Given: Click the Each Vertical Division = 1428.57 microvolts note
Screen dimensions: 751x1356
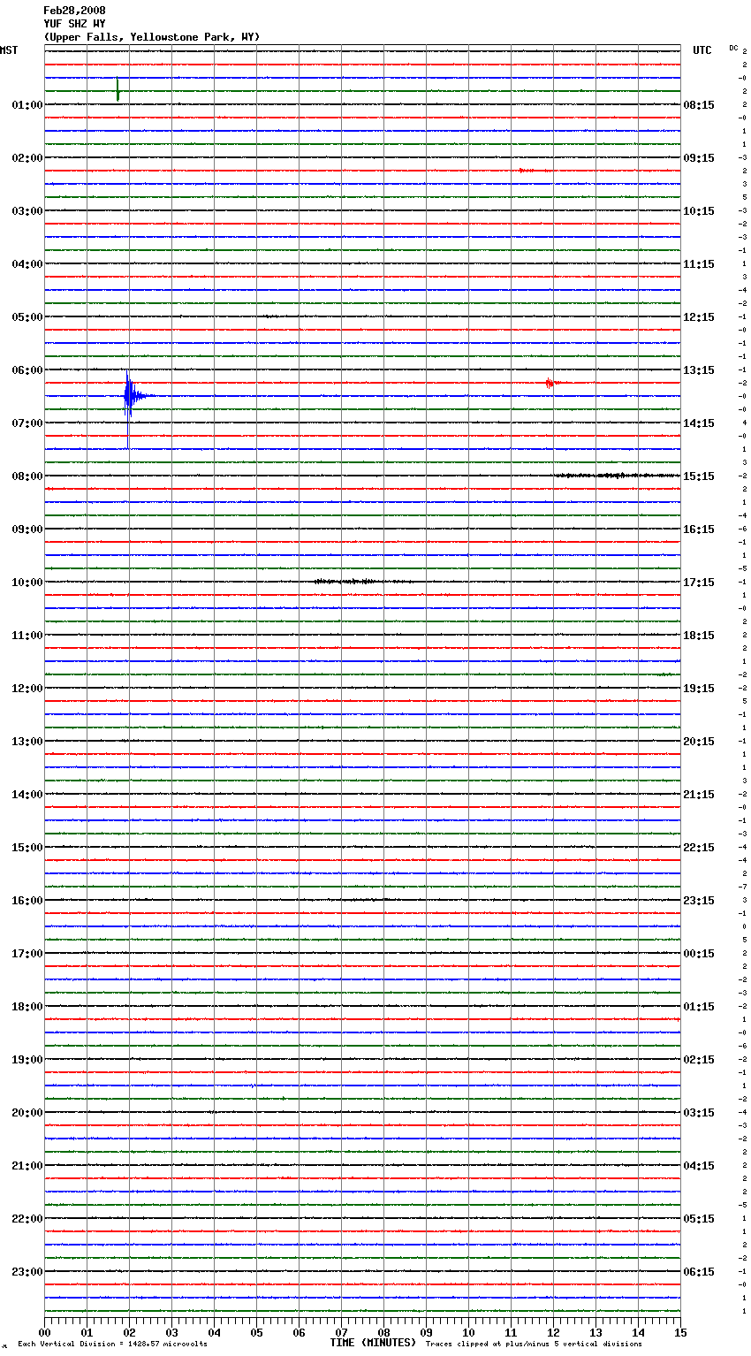Looking at the screenshot, I should 113,1344.
